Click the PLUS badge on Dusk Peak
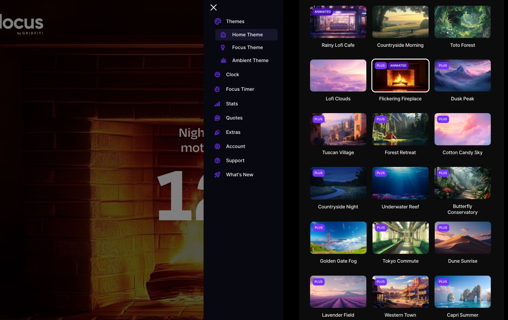 tap(443, 66)
